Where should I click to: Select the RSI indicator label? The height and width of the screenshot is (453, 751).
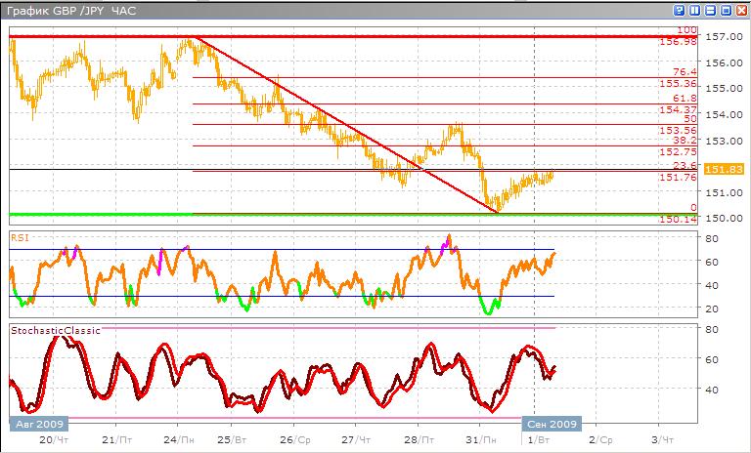pyautogui.click(x=19, y=236)
